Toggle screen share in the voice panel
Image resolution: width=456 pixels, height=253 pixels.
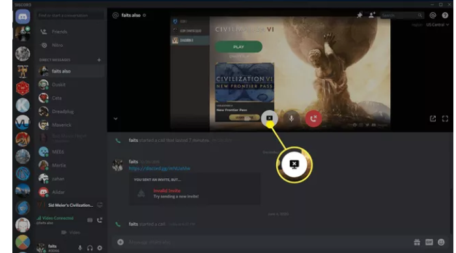(x=90, y=220)
